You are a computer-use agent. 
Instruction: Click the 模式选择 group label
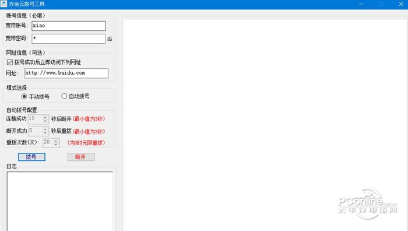[x=17, y=87]
